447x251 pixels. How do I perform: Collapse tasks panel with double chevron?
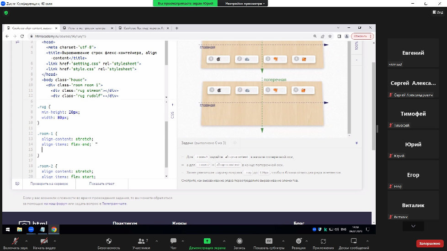[x=357, y=143]
